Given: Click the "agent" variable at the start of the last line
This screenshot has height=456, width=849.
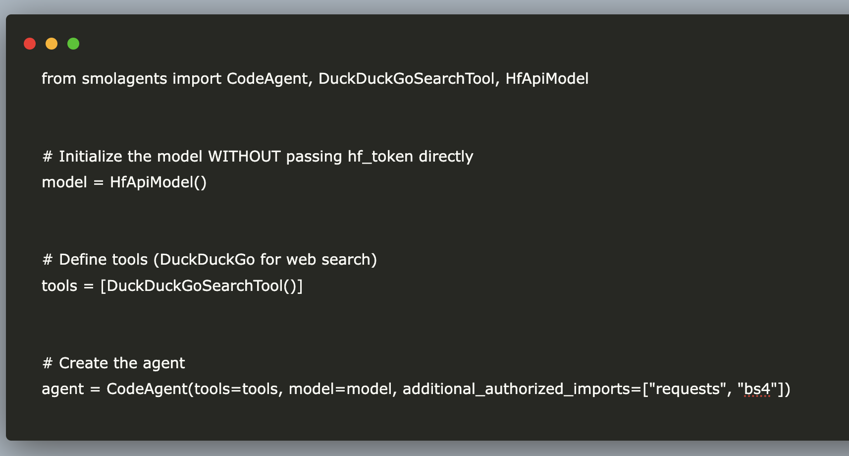Looking at the screenshot, I should pos(63,389).
